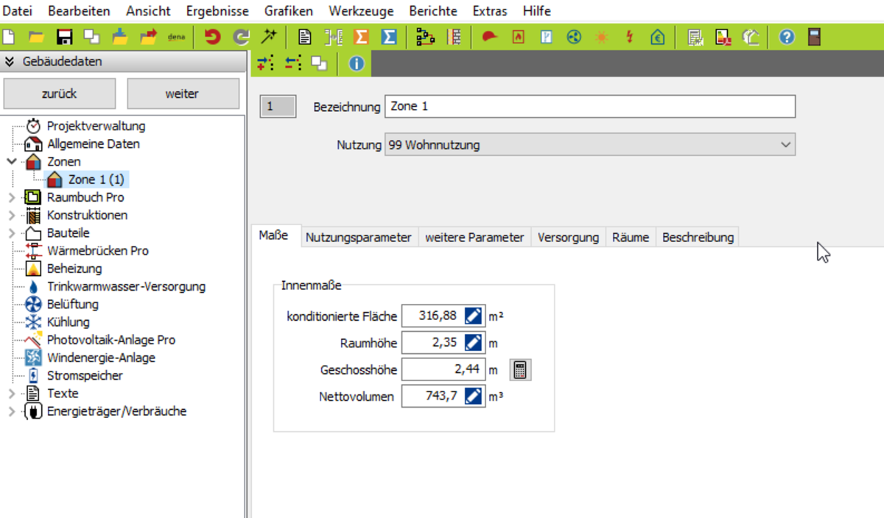Click into the Bezeichnung text field
The image size is (884, 518).
coord(589,107)
